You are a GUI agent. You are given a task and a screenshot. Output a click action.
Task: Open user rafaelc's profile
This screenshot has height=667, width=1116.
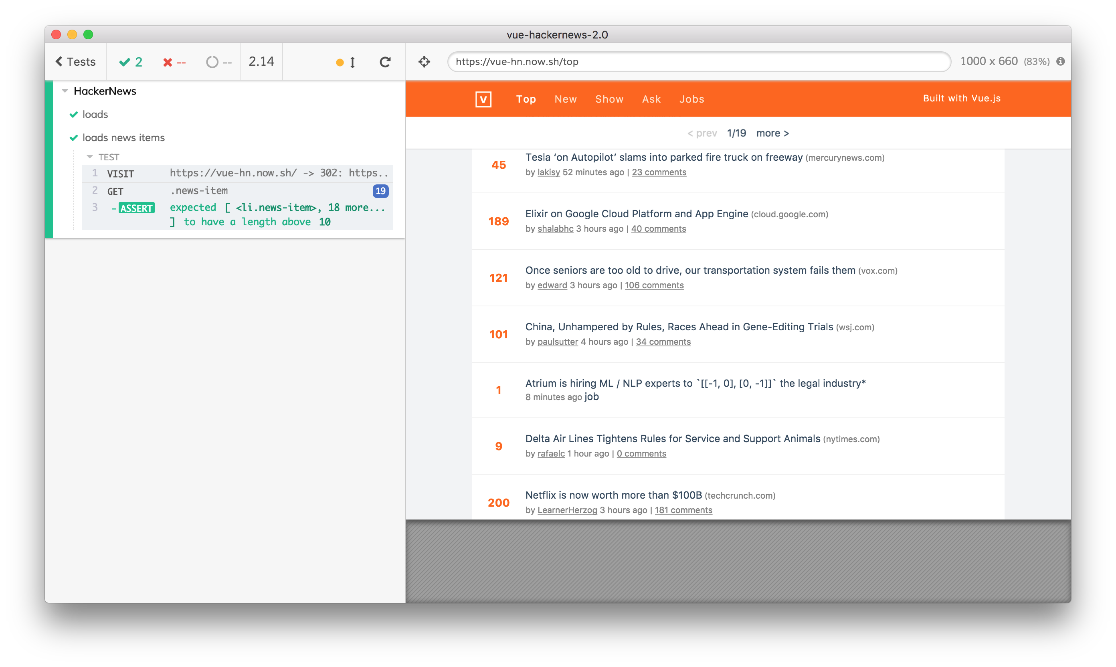pos(550,454)
